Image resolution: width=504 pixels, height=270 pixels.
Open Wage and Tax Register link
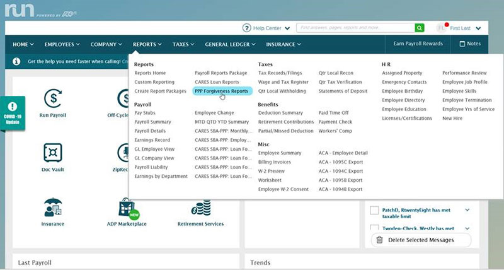click(x=283, y=82)
